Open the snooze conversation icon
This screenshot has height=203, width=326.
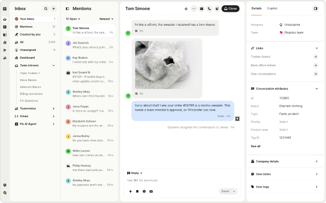(217, 8)
